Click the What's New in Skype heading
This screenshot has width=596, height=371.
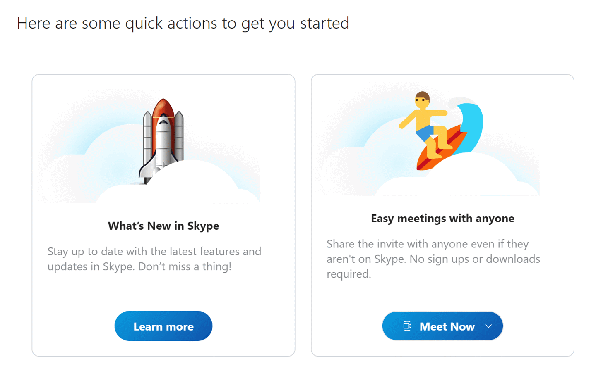coord(163,226)
